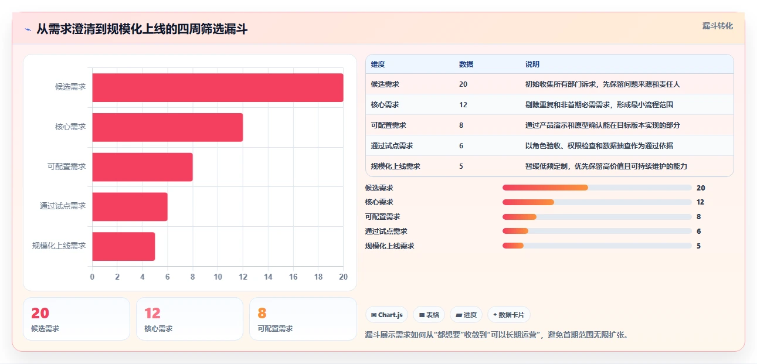Click description 初始收集所有部门诉求
Screen dimensions: 757x364
tap(603, 84)
